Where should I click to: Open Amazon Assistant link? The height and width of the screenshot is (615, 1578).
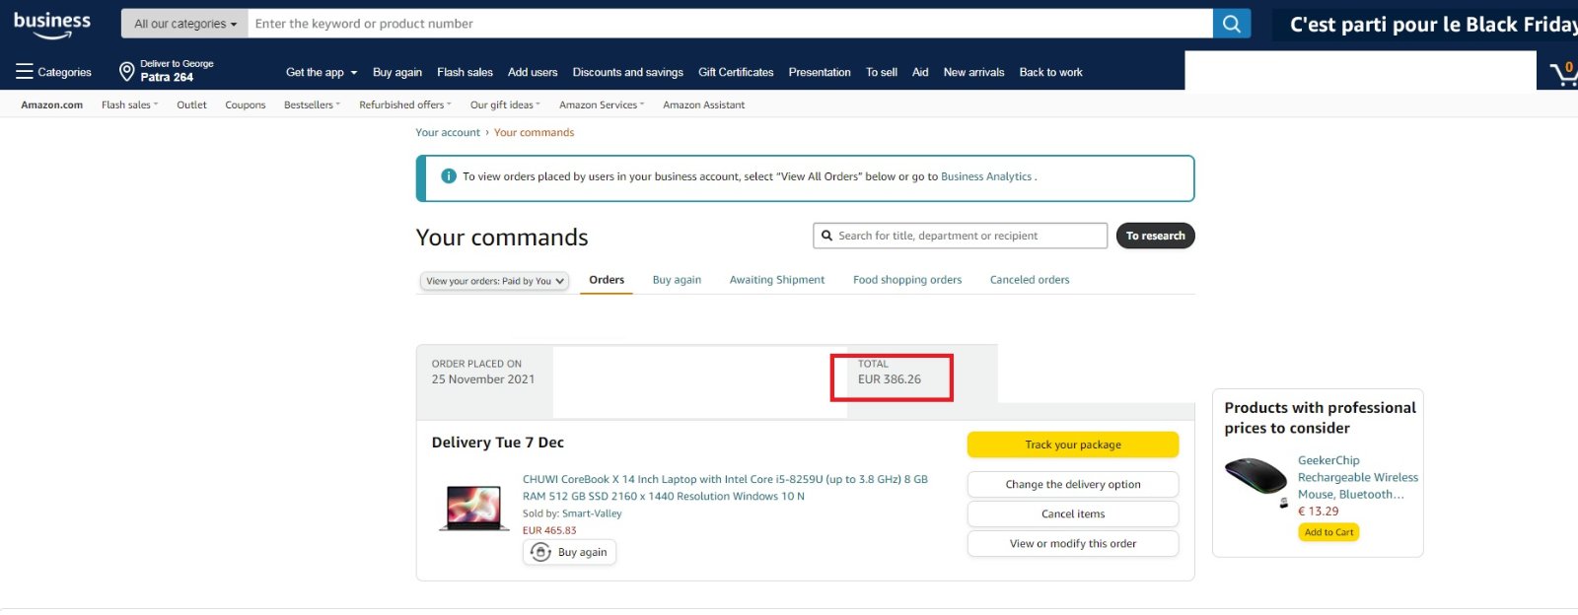[704, 104]
